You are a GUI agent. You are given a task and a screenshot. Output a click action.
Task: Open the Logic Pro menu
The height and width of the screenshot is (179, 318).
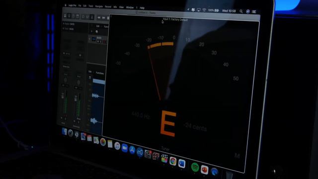coord(72,5)
